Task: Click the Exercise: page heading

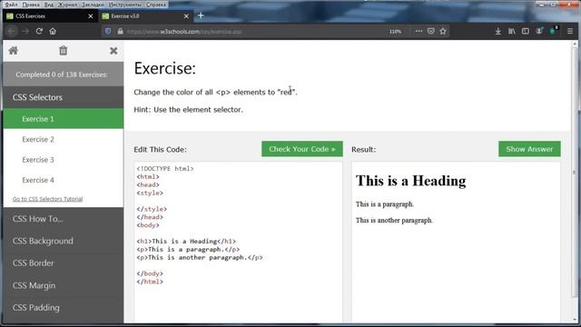Action: pyautogui.click(x=165, y=68)
